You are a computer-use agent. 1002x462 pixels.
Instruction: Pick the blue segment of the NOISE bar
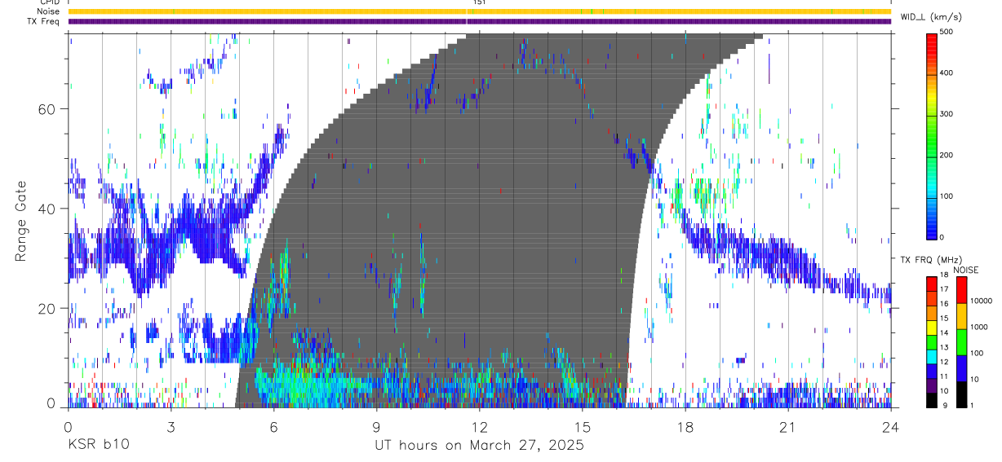point(962,367)
